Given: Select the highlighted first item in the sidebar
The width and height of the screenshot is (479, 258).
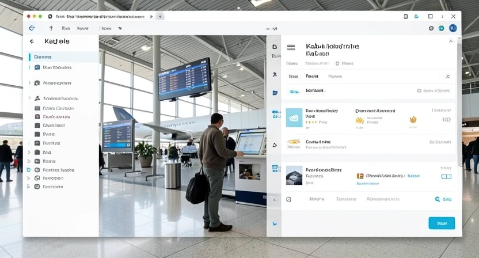Looking at the screenshot, I should point(43,57).
